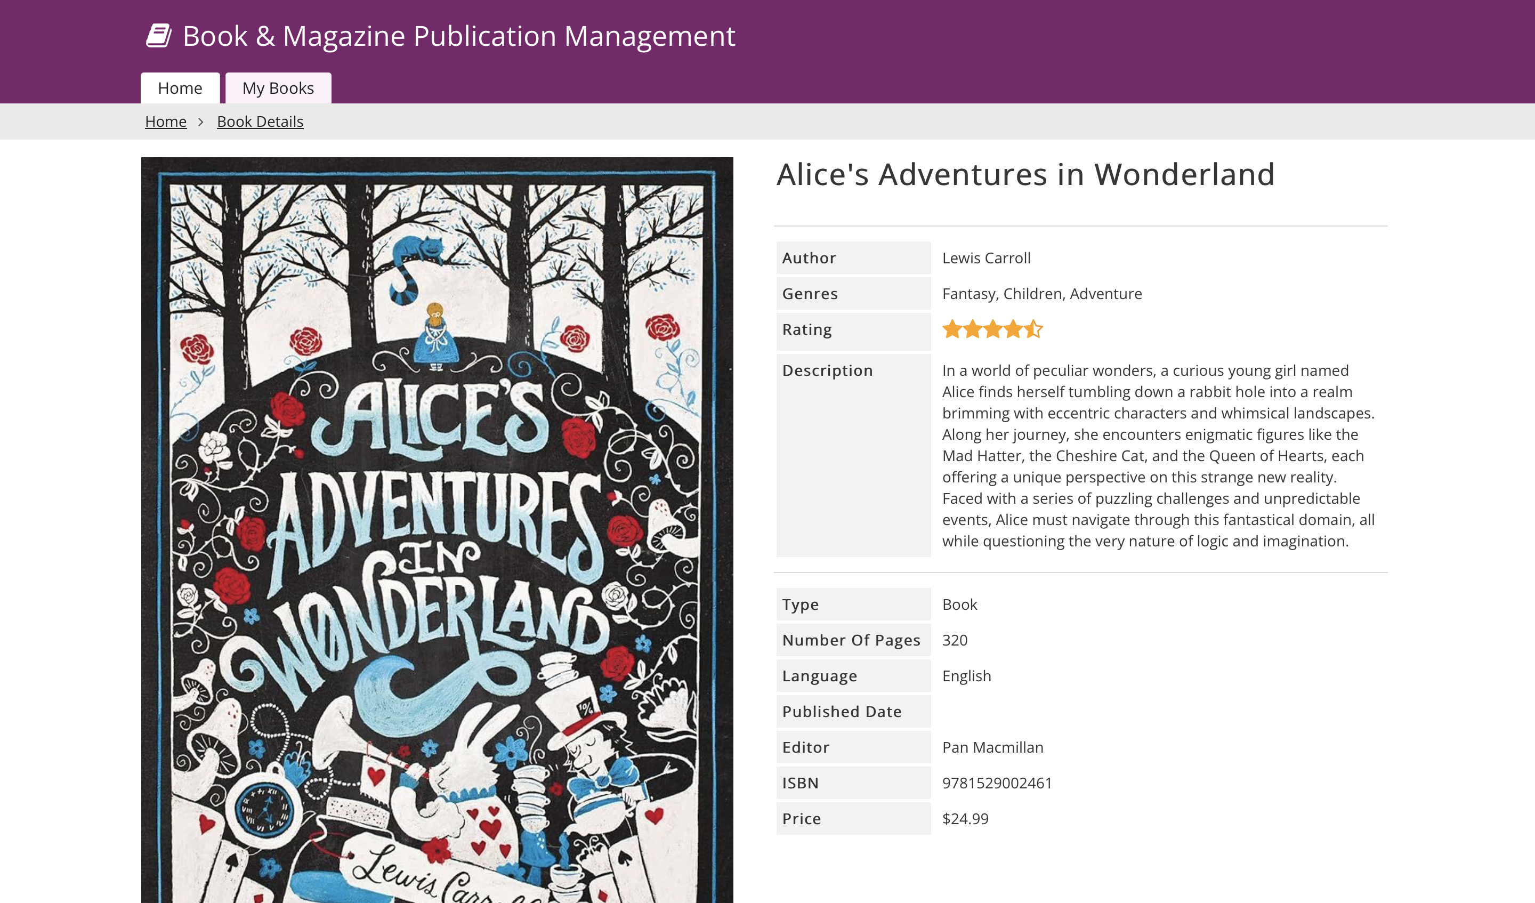The image size is (1535, 903).
Task: Switch to the My Books tab
Action: point(278,88)
